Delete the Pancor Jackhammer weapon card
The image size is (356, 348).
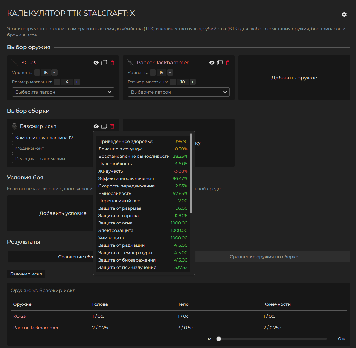click(228, 63)
